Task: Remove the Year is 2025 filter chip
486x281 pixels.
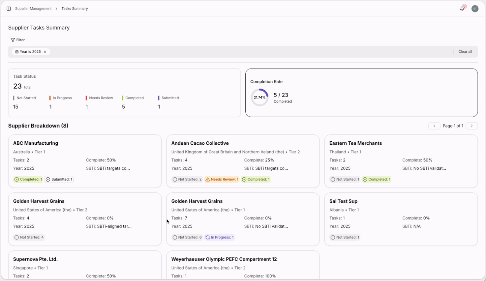Action: point(45,52)
